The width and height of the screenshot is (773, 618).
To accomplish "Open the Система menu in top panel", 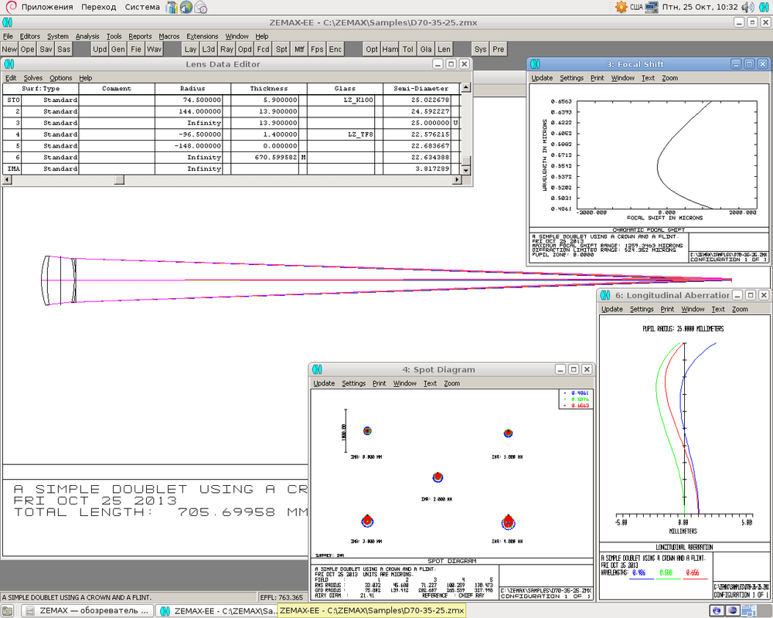I will point(142,7).
